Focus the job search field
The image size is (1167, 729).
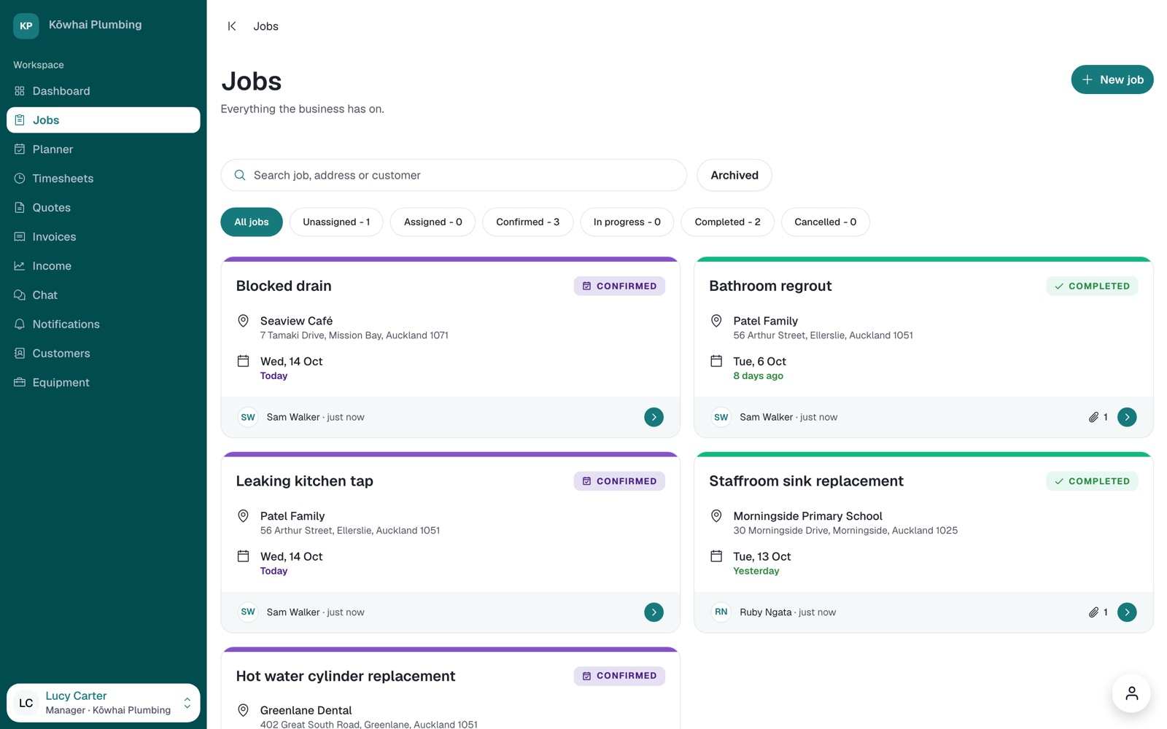click(453, 175)
